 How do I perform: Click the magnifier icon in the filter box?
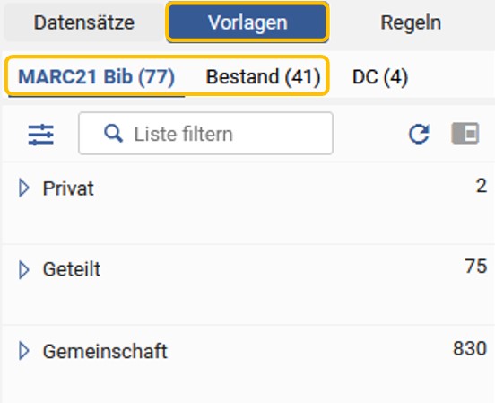pos(113,134)
